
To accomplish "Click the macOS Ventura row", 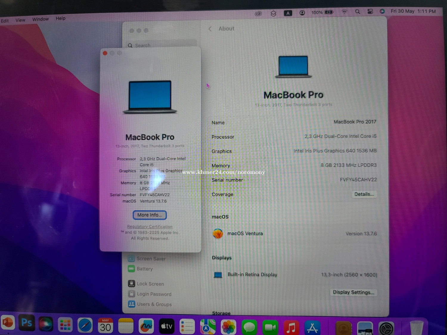I will [294, 233].
